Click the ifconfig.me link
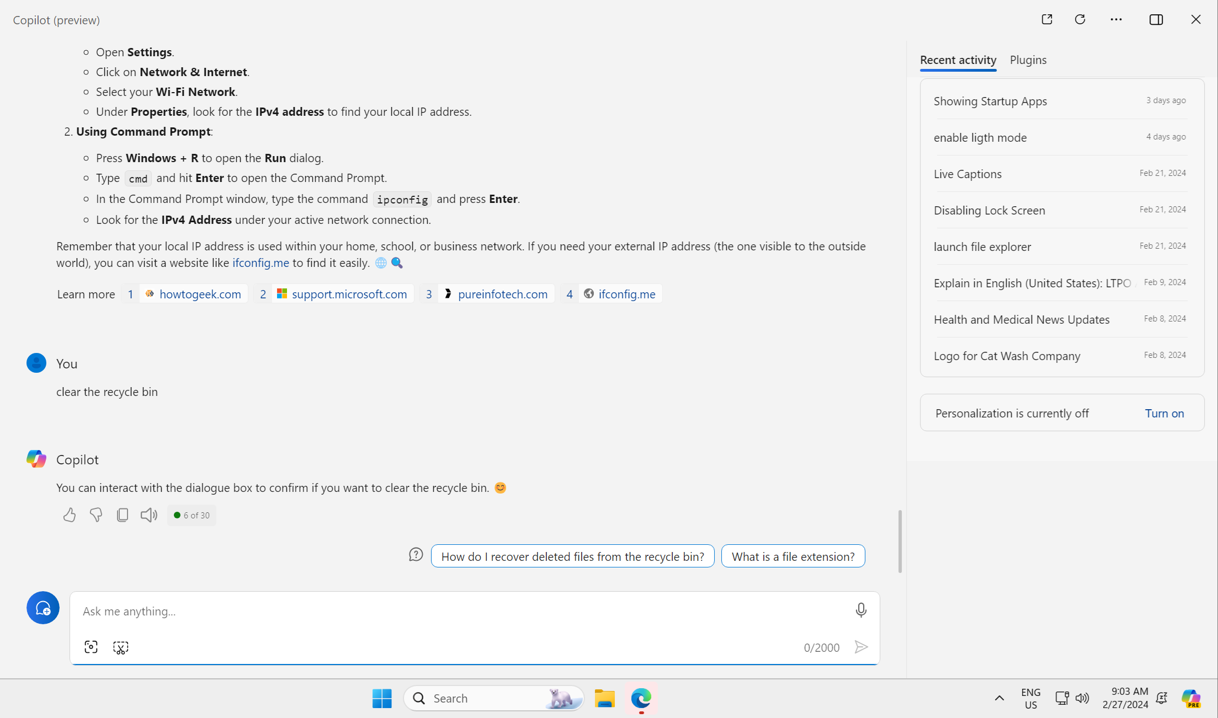Image resolution: width=1218 pixels, height=718 pixels. click(x=626, y=293)
